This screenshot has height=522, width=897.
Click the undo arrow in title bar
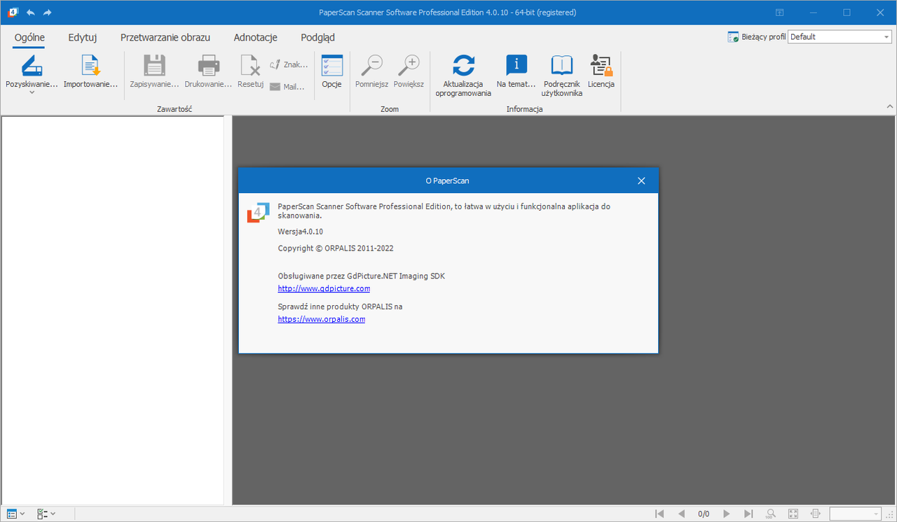point(31,13)
